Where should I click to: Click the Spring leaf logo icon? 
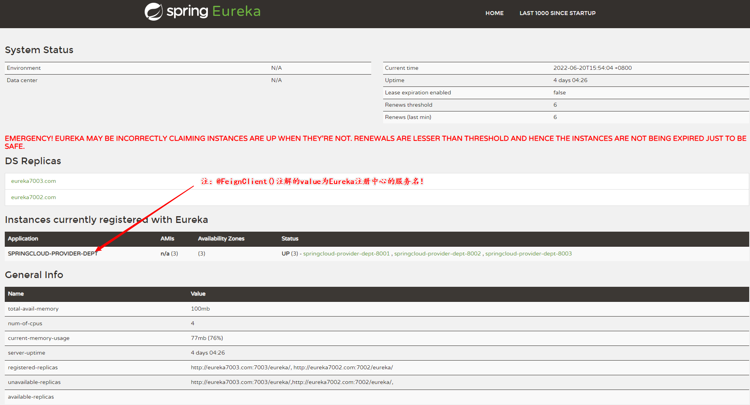tap(153, 12)
